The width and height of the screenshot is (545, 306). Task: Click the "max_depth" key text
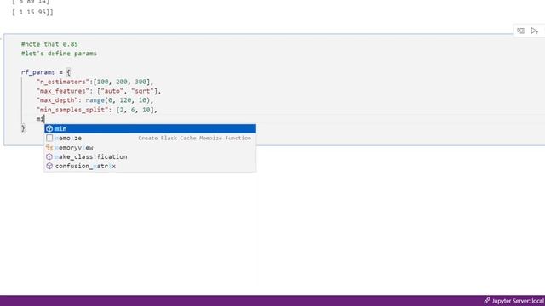[x=57, y=100]
